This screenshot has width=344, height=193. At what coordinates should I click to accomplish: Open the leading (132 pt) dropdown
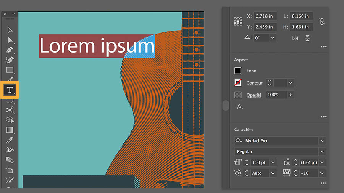coord(322,162)
